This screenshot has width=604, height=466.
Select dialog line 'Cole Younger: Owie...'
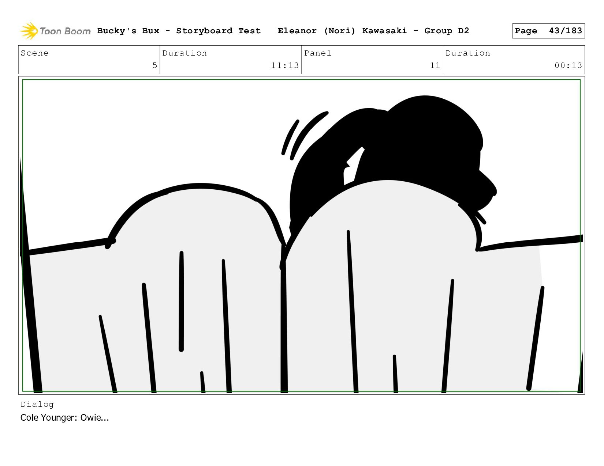pos(65,418)
